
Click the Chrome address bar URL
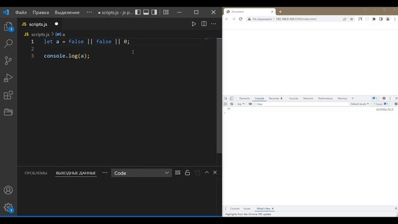tap(296, 19)
